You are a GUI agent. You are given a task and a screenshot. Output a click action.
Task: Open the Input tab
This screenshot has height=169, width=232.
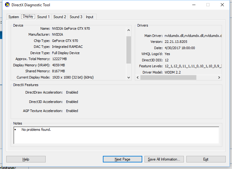90,17
